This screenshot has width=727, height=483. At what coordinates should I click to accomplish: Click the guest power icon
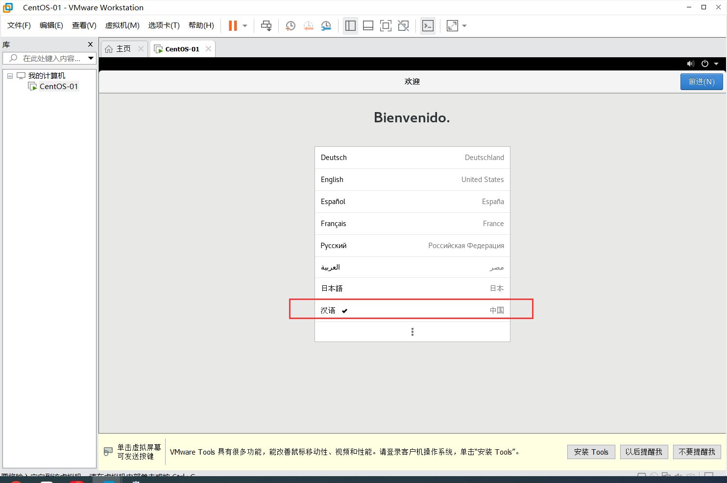pos(705,64)
